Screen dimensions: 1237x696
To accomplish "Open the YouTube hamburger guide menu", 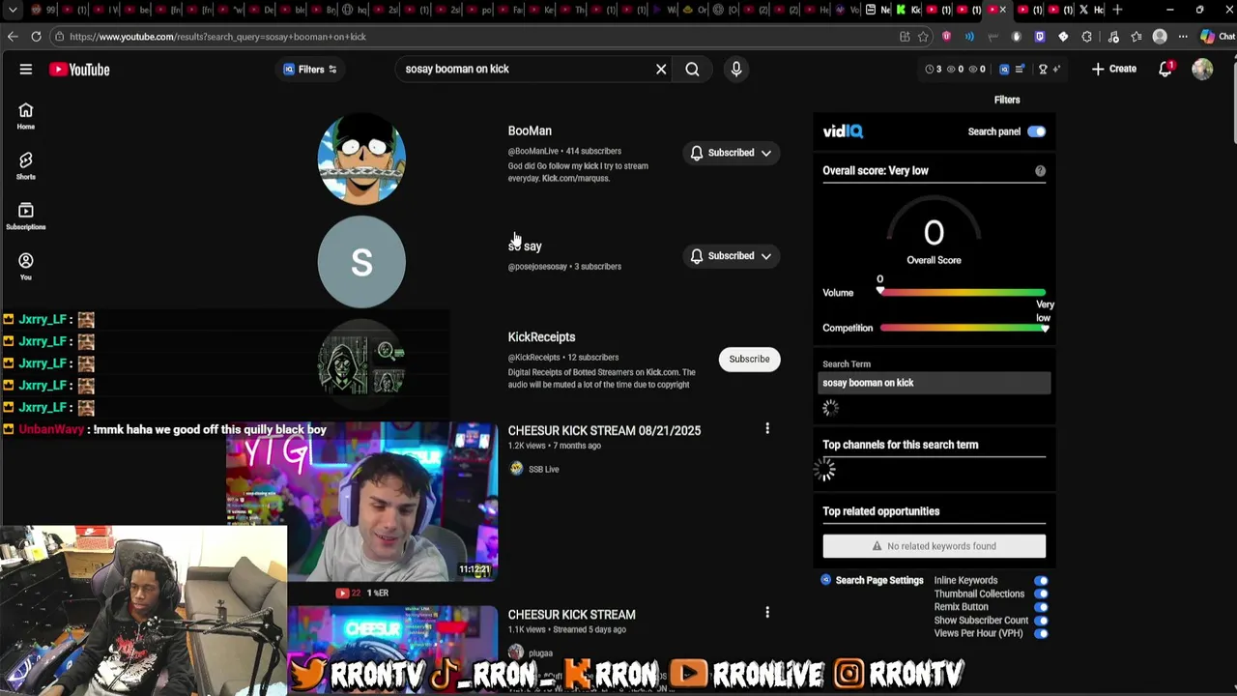I will (x=26, y=70).
